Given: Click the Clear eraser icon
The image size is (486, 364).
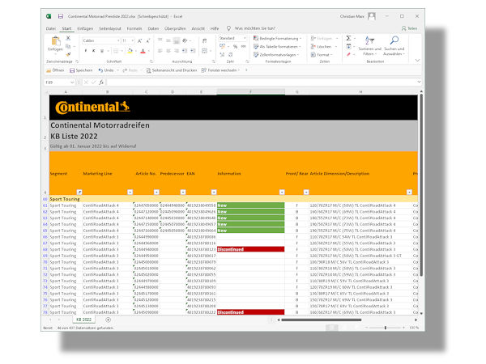Looking at the screenshot, I should click(x=348, y=54).
